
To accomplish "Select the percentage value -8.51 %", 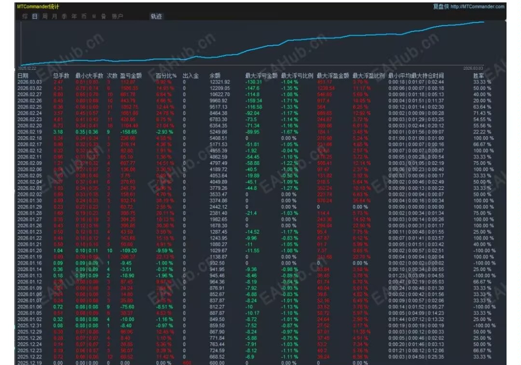I will pos(165,307).
